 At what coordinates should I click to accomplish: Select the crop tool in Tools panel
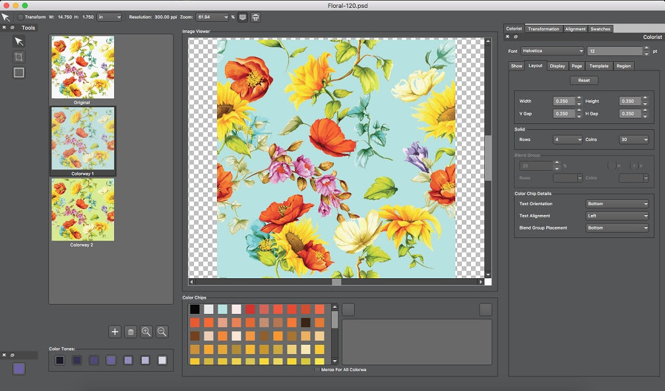coord(19,57)
